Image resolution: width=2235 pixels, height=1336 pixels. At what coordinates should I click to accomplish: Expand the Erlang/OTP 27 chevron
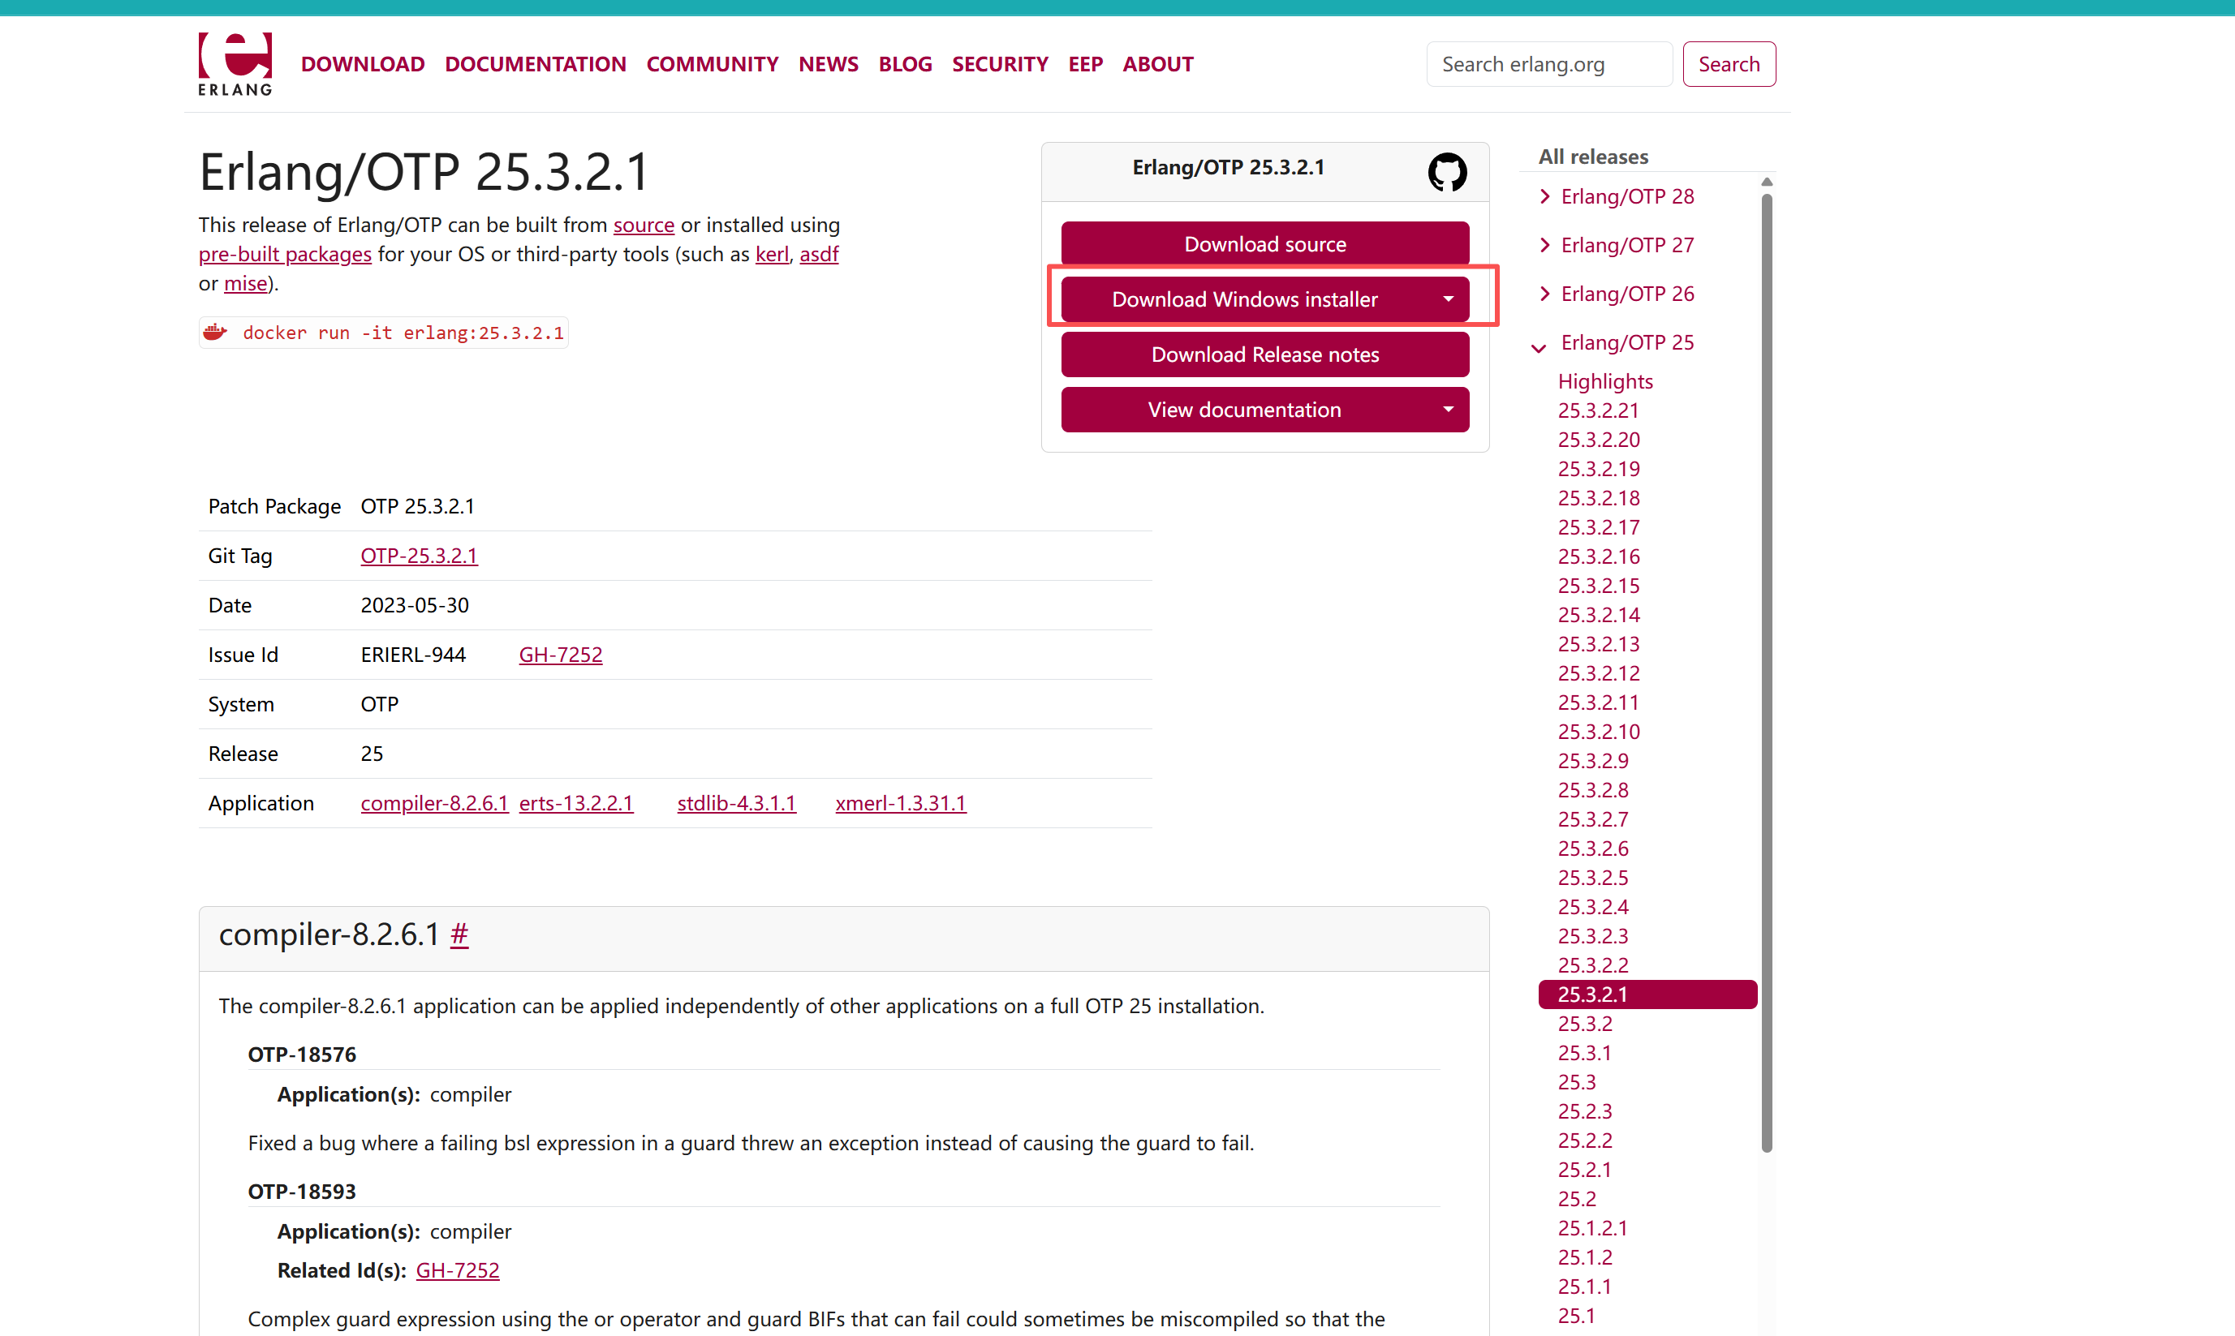coord(1545,245)
